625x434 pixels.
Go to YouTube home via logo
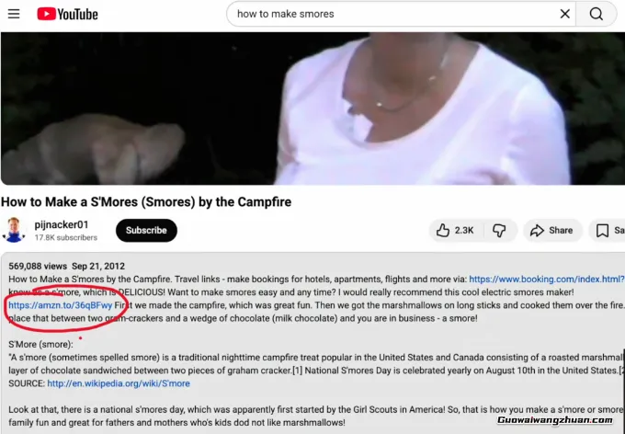(x=67, y=14)
